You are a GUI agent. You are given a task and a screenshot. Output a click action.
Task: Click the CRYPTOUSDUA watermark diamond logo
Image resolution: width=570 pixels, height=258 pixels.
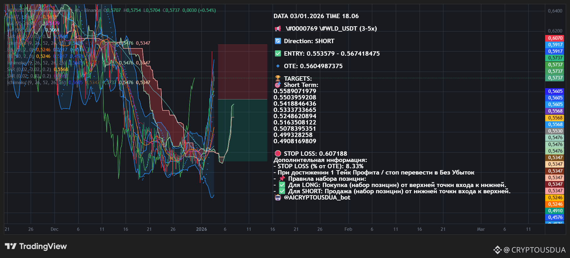[497, 250]
